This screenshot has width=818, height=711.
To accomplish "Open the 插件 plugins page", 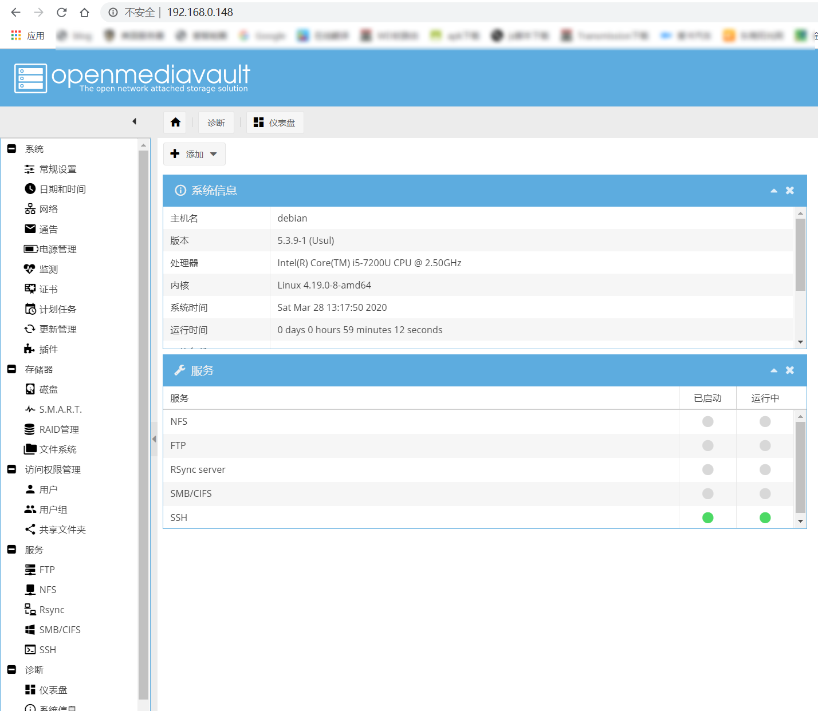I will 48,349.
